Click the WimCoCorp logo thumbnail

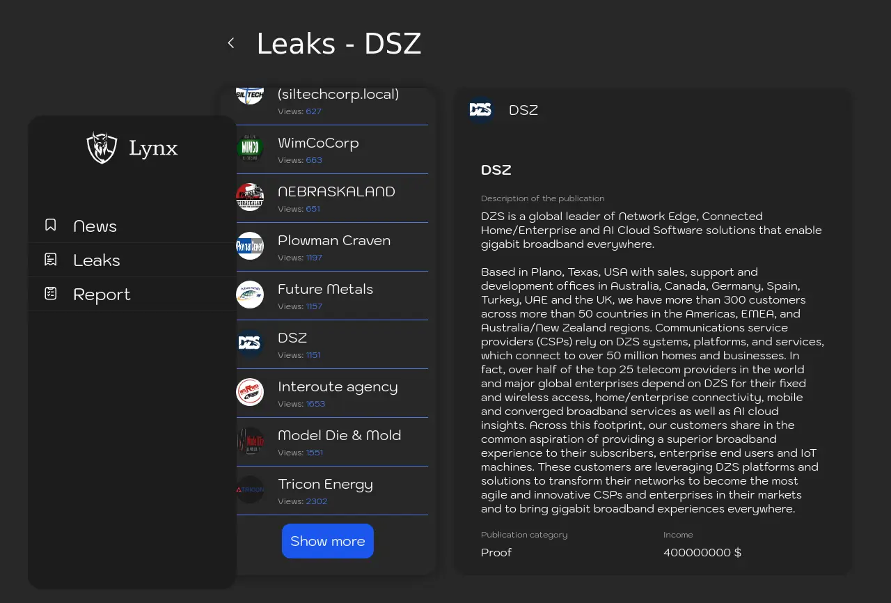tap(250, 148)
